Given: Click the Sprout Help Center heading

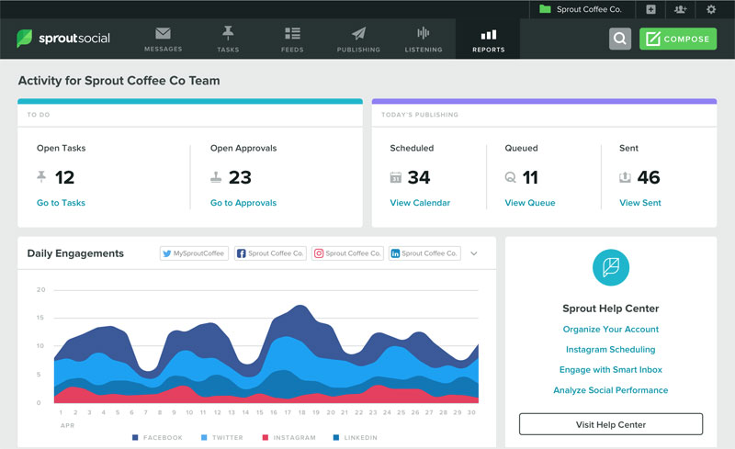Looking at the screenshot, I should [x=610, y=309].
